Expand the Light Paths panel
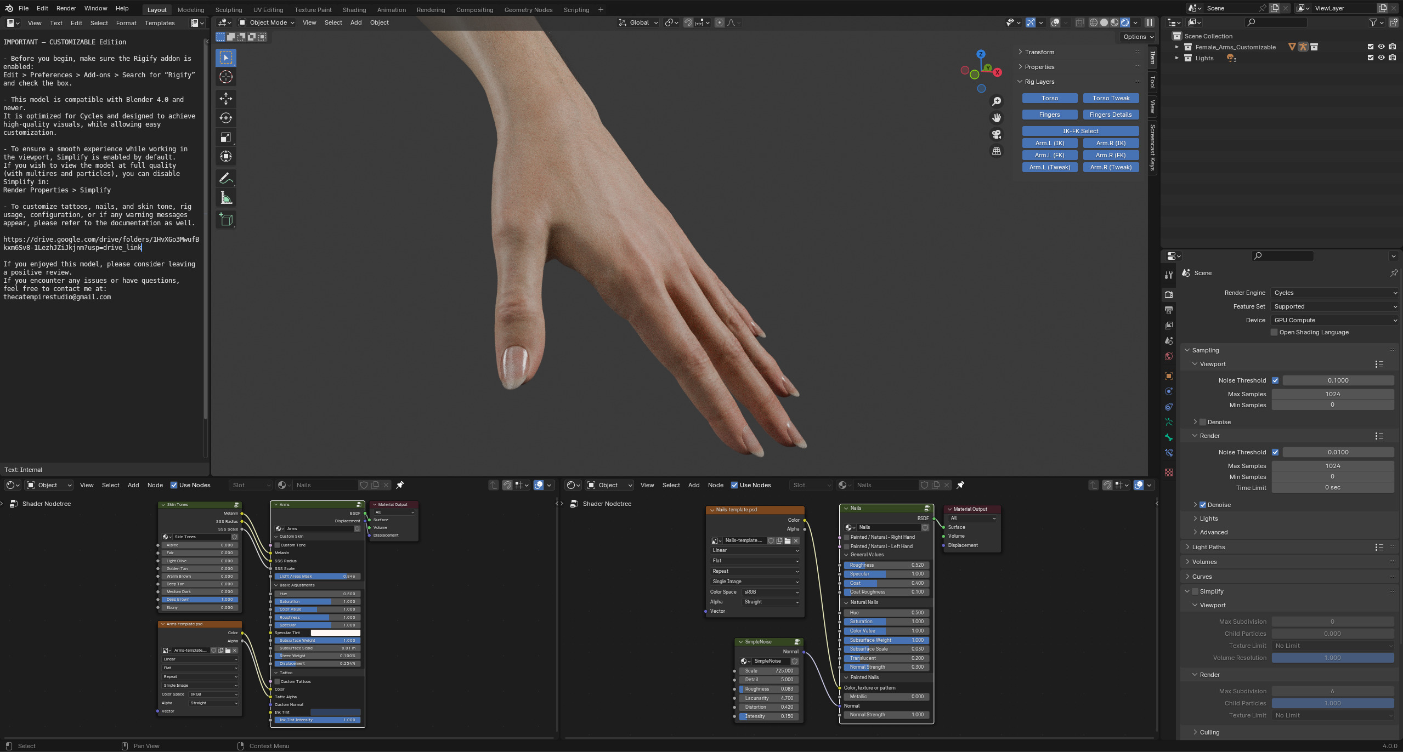Screen dimensions: 1403x752 [x=1208, y=547]
